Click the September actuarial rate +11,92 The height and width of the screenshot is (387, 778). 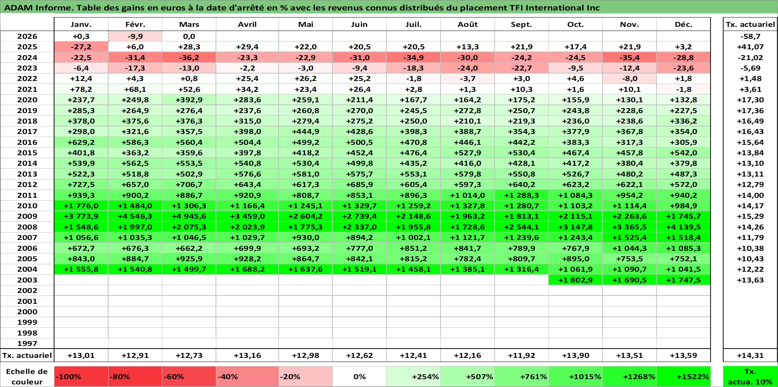pyautogui.click(x=521, y=355)
